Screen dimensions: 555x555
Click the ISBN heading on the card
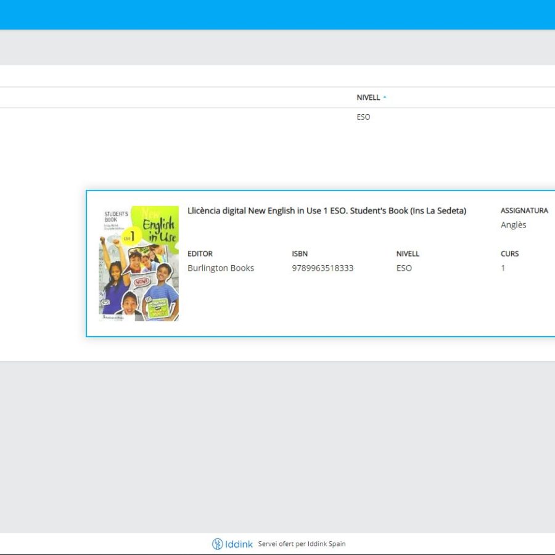click(300, 253)
